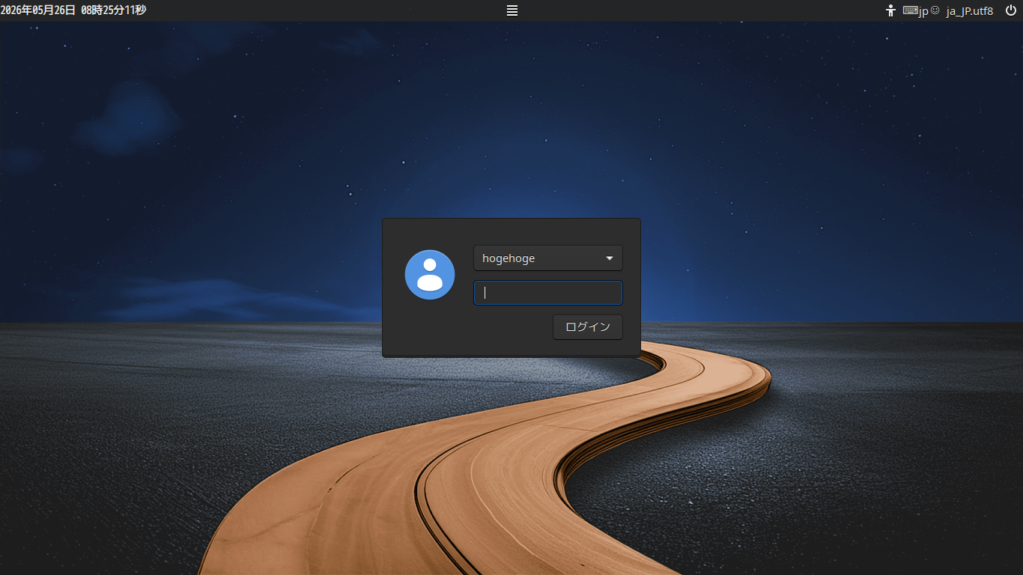This screenshot has width=1023, height=575.
Task: Select the hogehoge username combo box
Action: (548, 258)
